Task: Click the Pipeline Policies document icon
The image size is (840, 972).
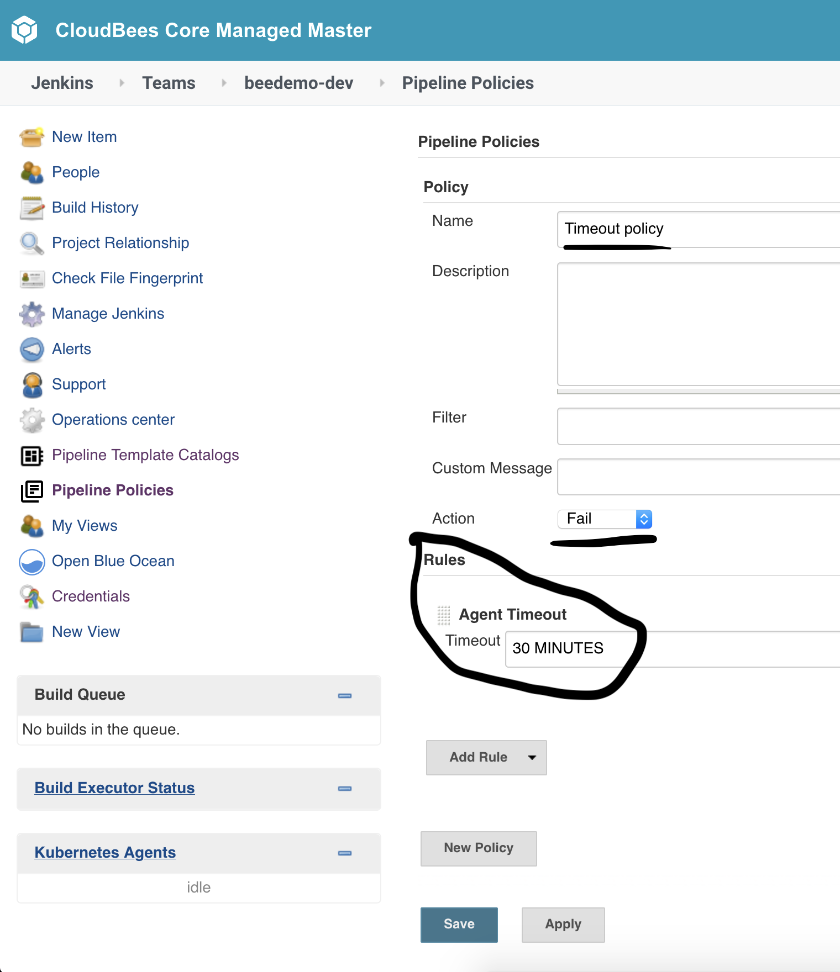Action: (x=32, y=491)
